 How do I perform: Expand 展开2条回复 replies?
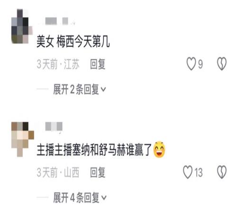(80, 89)
